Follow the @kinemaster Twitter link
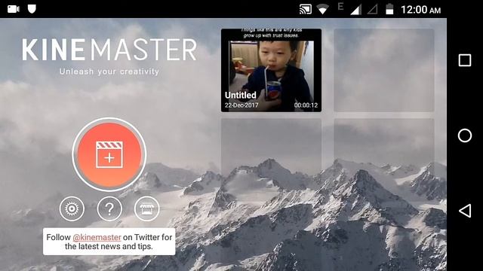 coord(97,237)
